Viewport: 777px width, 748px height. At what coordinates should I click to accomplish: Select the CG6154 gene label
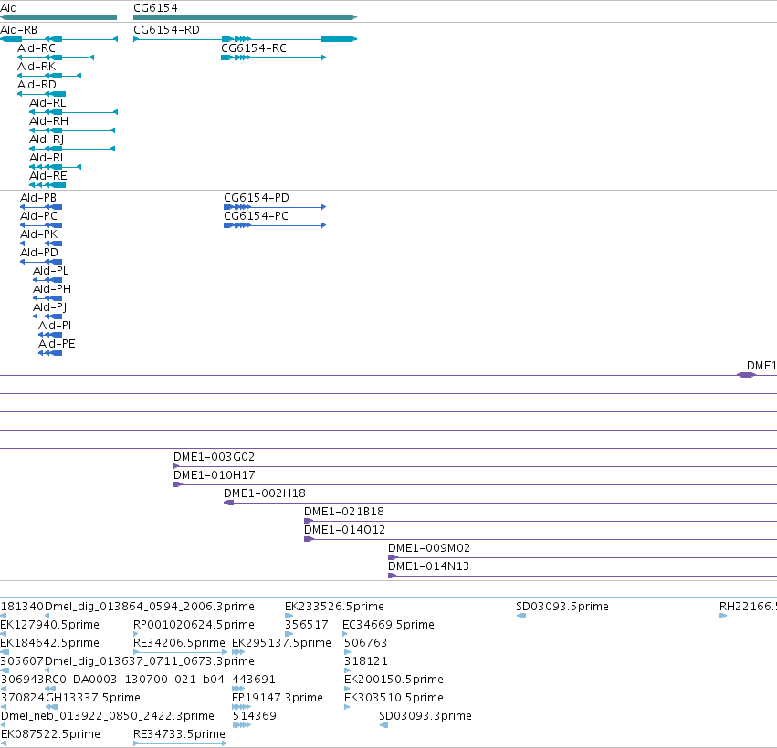click(x=155, y=8)
